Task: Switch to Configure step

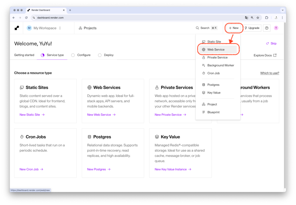Action: (81, 55)
